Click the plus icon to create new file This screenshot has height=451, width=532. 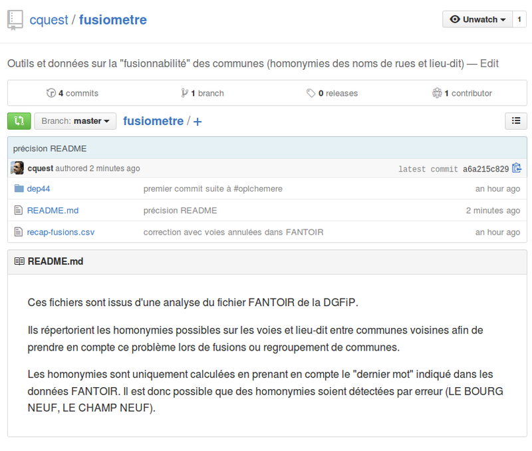tap(198, 122)
